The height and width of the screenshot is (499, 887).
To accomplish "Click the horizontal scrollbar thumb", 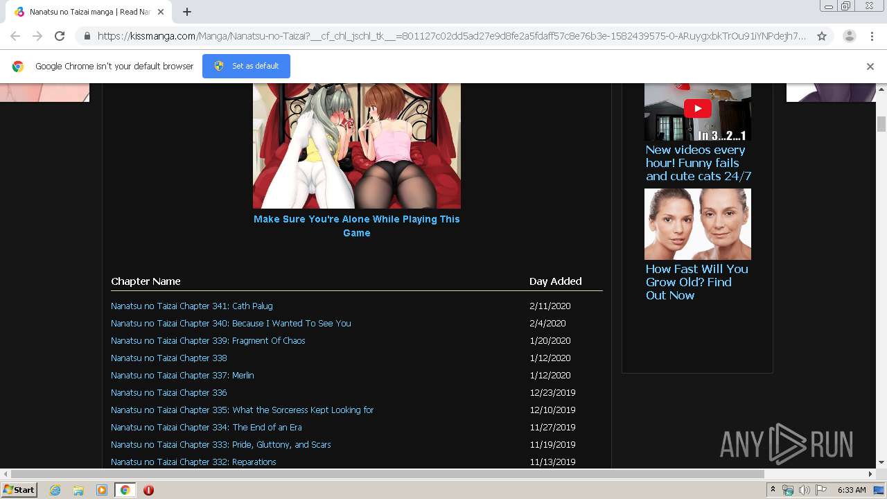I will 387,474.
